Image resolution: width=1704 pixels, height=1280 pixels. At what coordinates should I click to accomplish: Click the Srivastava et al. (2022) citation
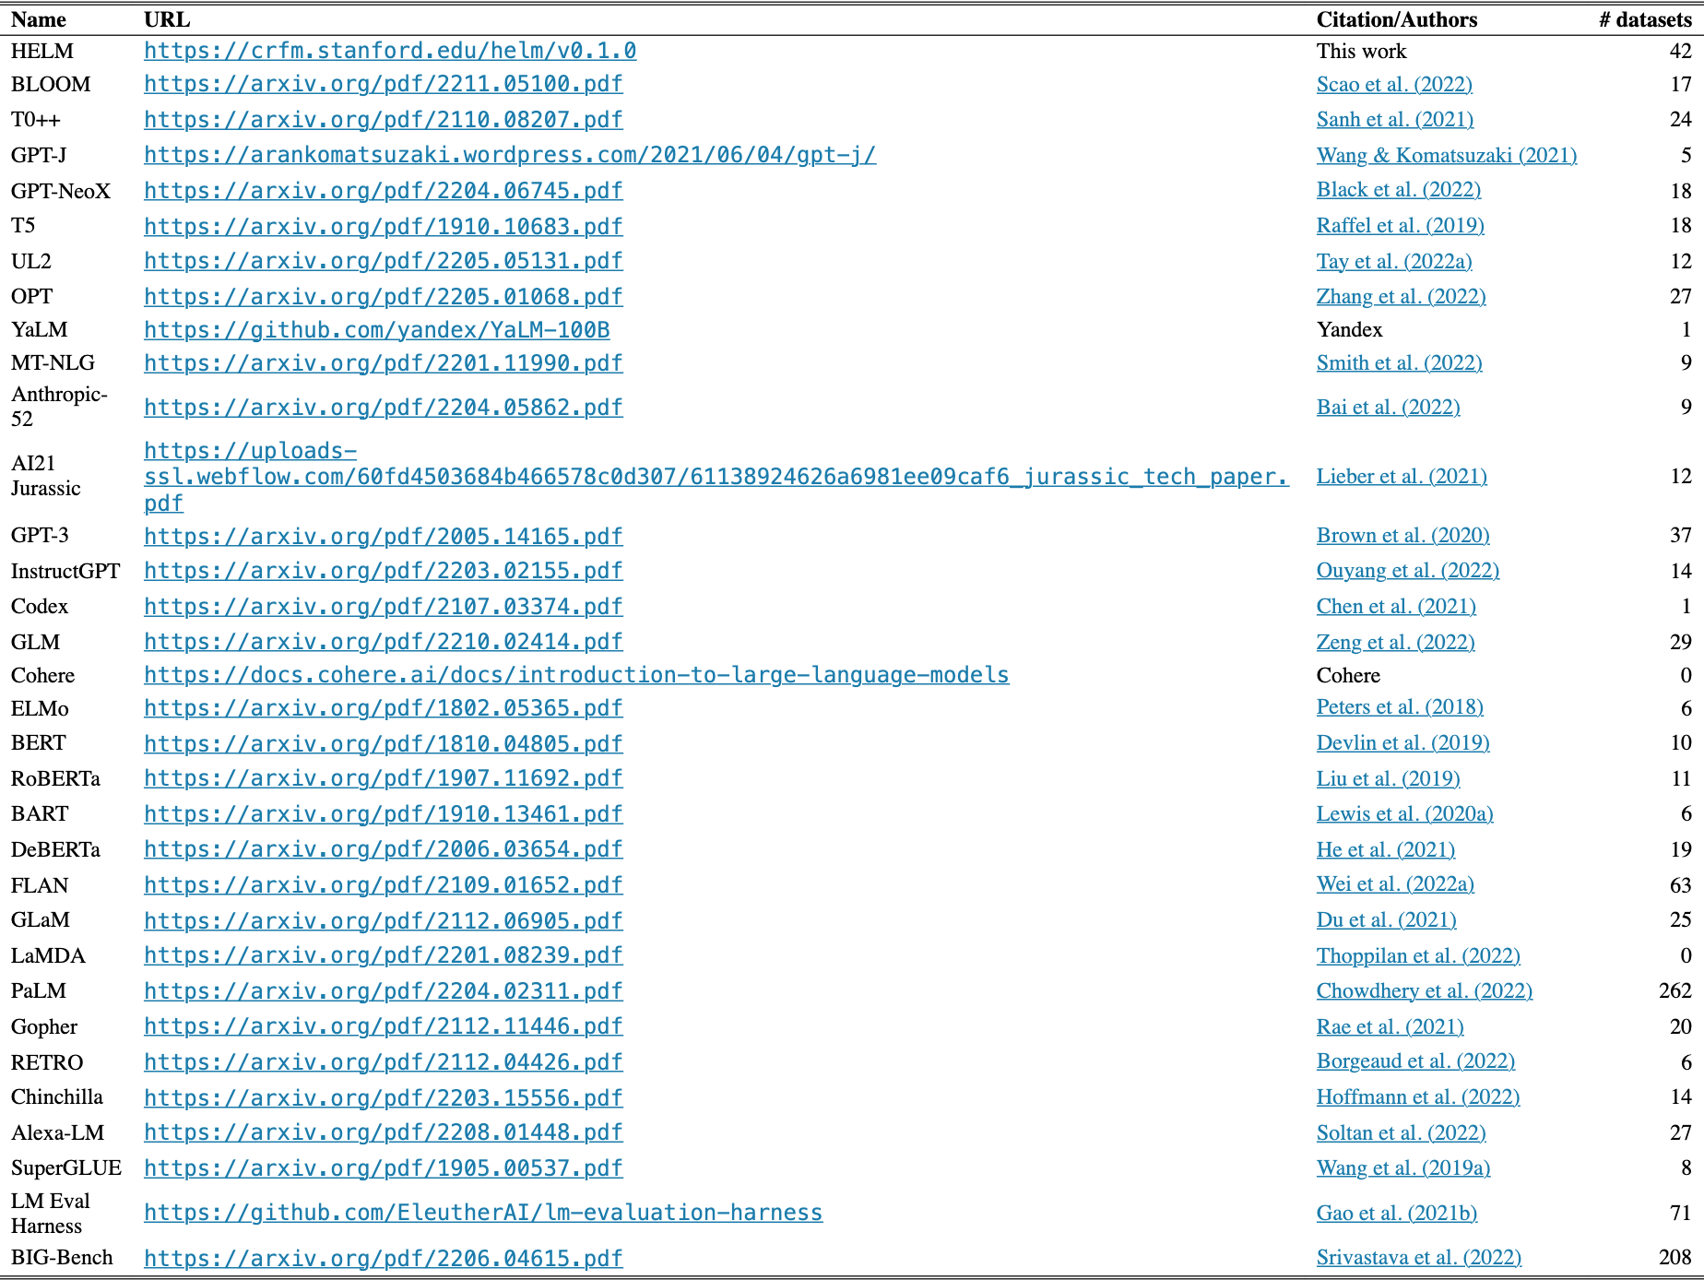point(1419,1257)
